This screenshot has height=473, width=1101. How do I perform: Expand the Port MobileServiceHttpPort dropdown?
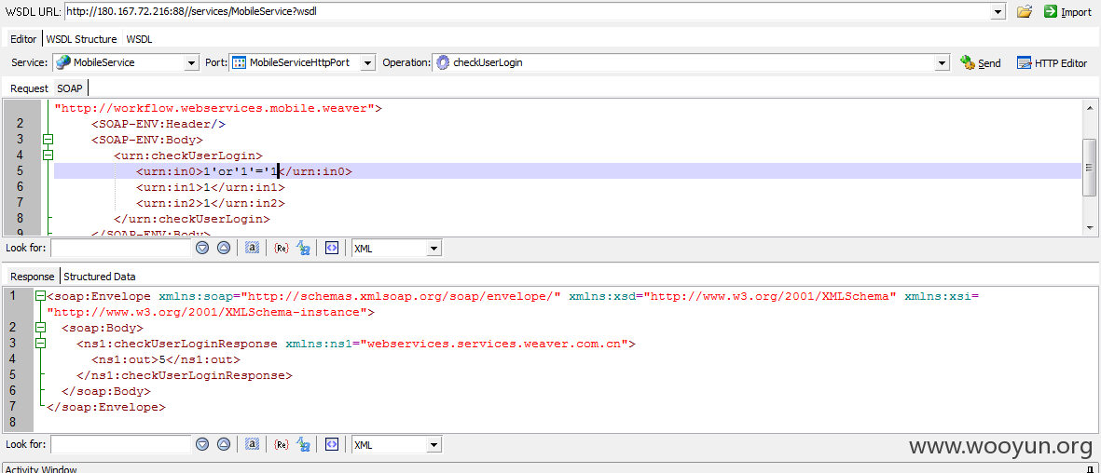point(368,63)
